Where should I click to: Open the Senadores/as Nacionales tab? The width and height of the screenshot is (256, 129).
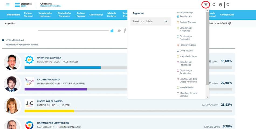pos(45,14)
